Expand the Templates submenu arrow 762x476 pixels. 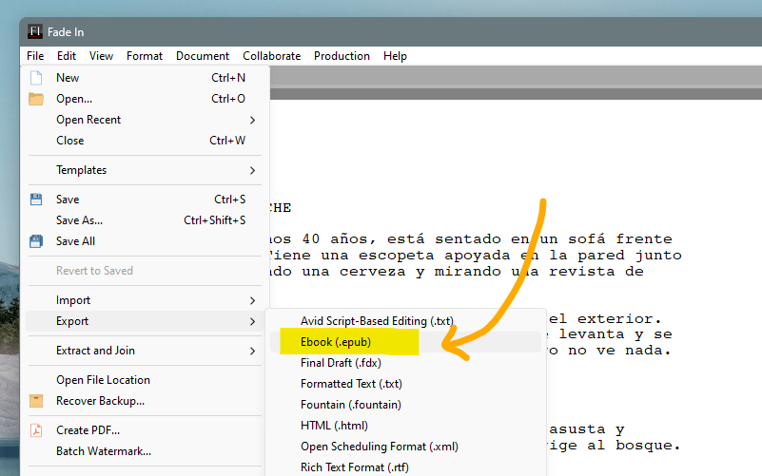click(x=252, y=170)
